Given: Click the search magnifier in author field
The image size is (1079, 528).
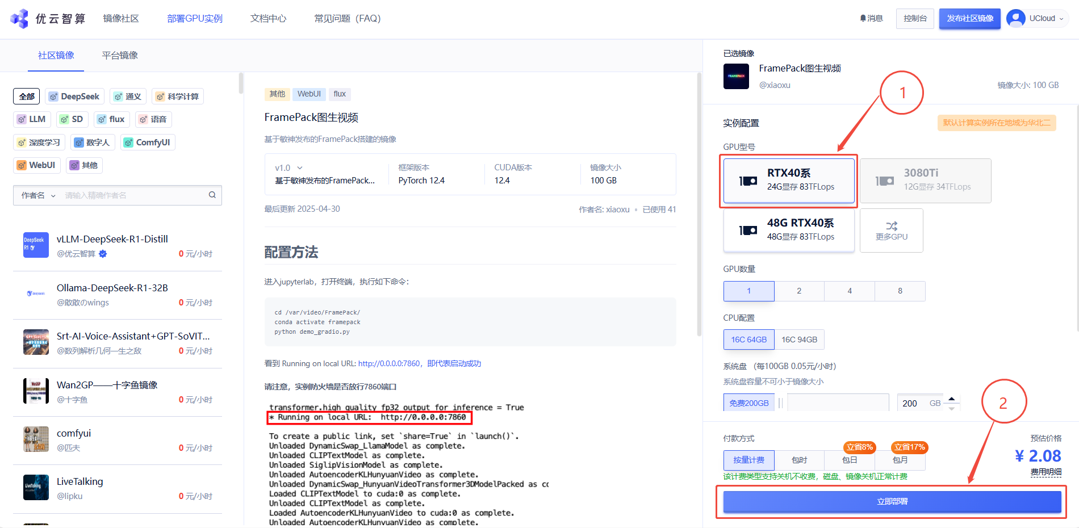Looking at the screenshot, I should [212, 195].
